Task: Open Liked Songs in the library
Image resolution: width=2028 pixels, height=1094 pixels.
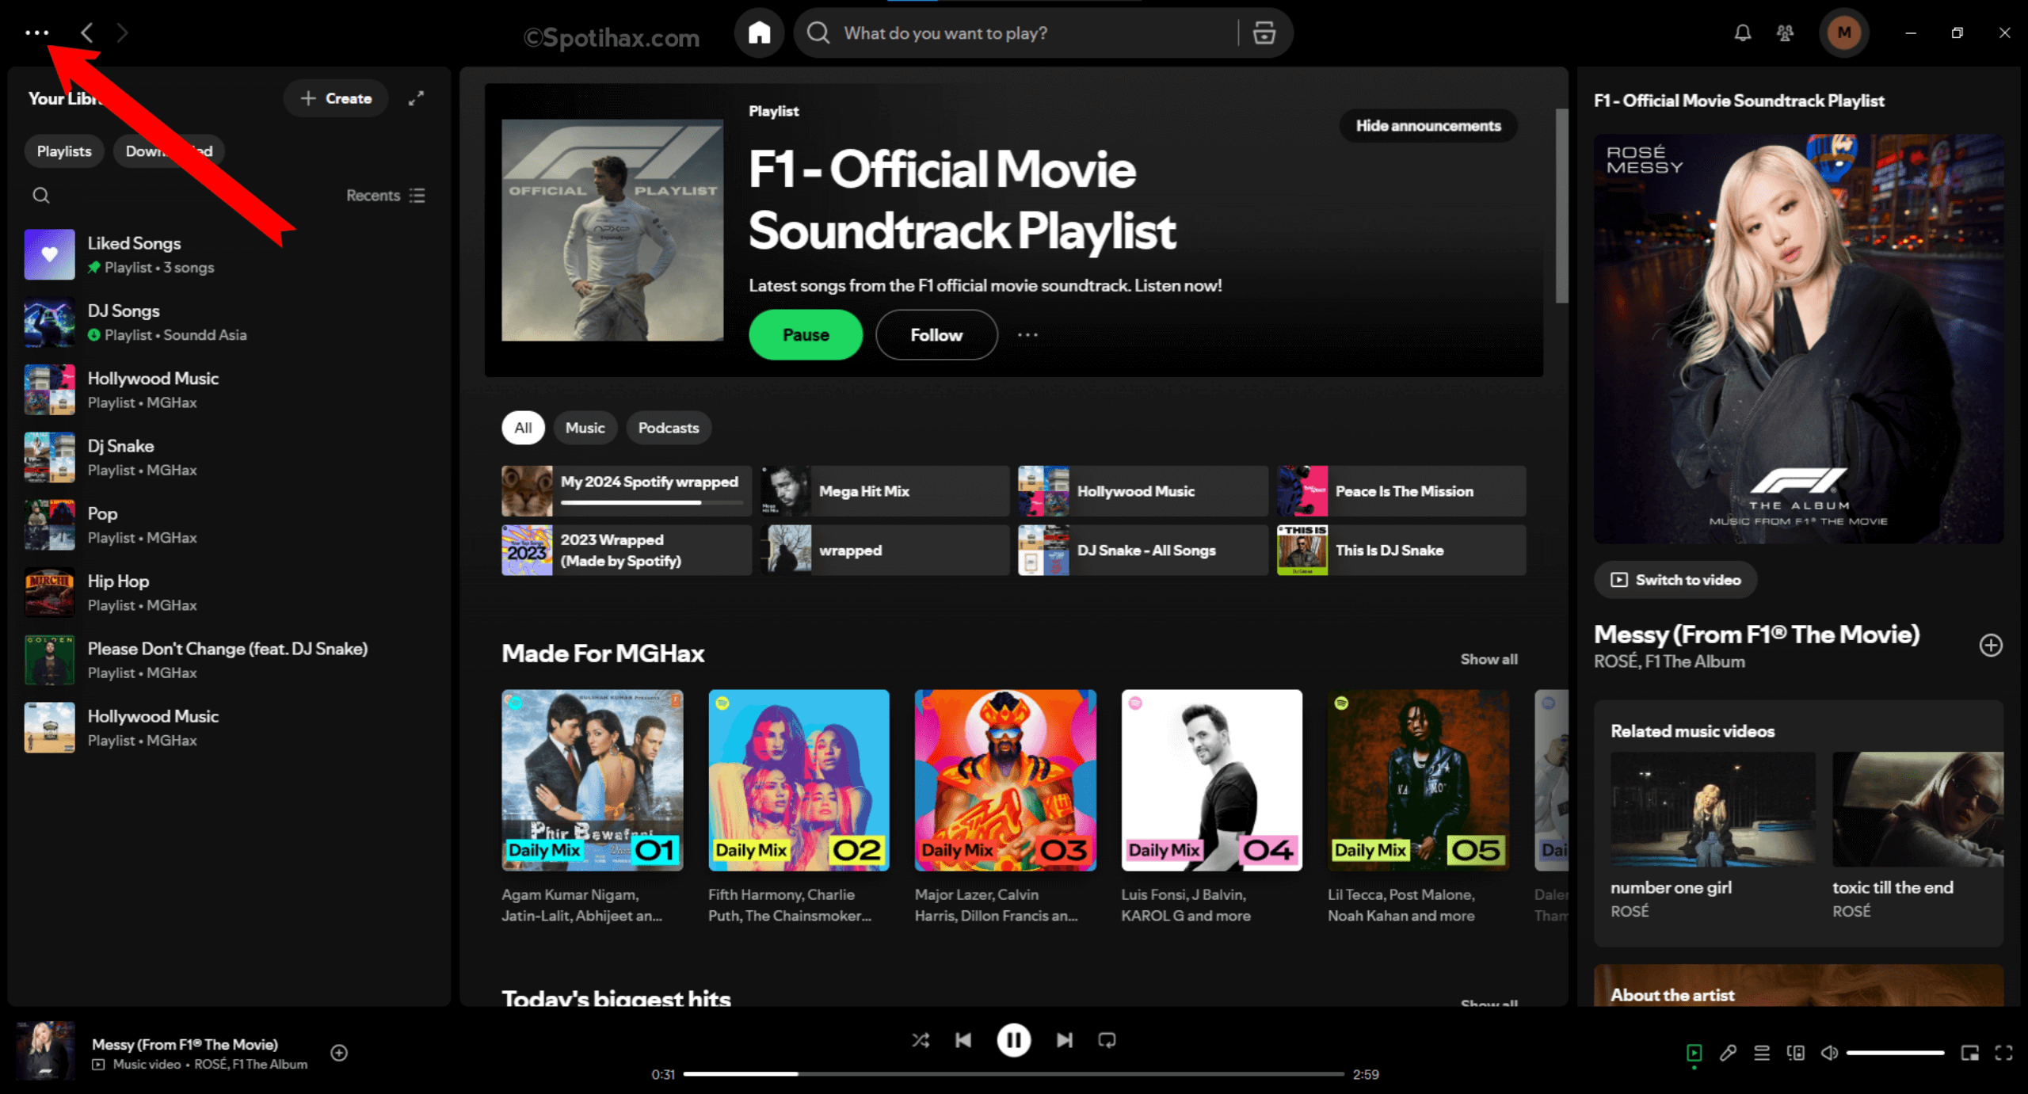Action: coord(230,254)
